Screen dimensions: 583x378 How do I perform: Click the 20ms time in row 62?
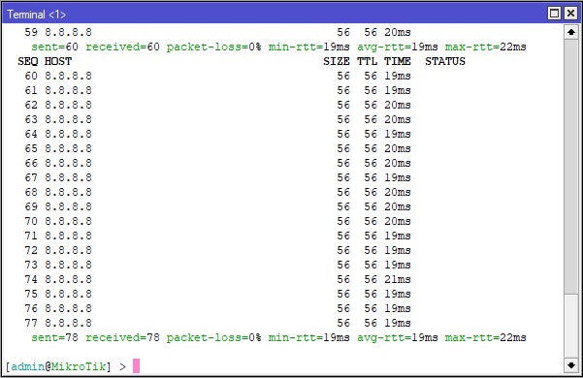tap(398, 105)
